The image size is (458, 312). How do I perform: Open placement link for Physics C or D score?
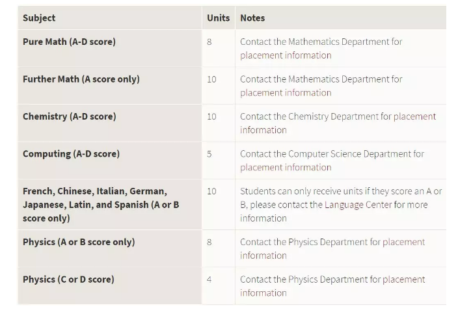pyautogui.click(x=403, y=279)
